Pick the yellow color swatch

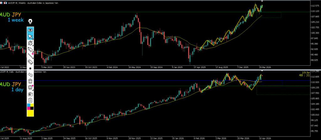coord(30,113)
